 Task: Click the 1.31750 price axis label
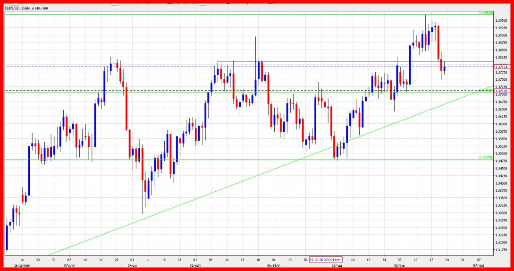click(501, 250)
